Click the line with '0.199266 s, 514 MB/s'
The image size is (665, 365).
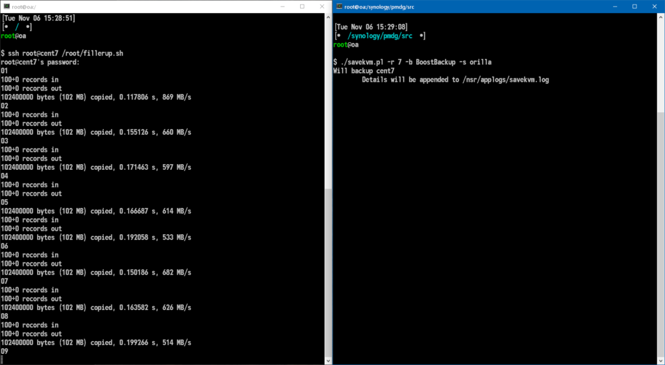pos(96,342)
